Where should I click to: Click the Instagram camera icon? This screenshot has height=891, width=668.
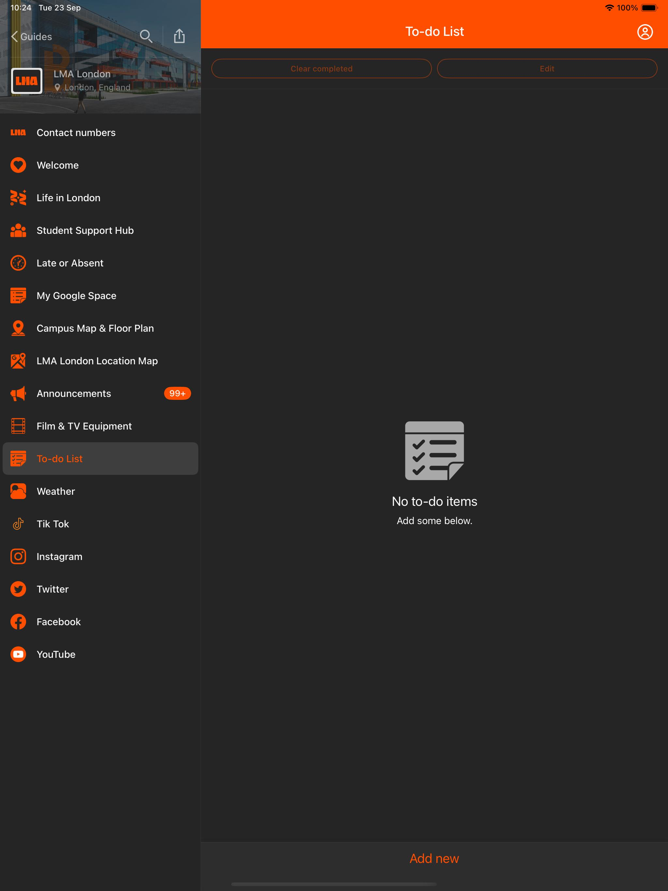(18, 557)
